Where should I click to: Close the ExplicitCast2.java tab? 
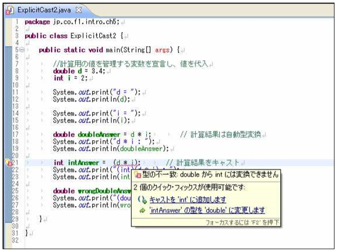point(78,10)
